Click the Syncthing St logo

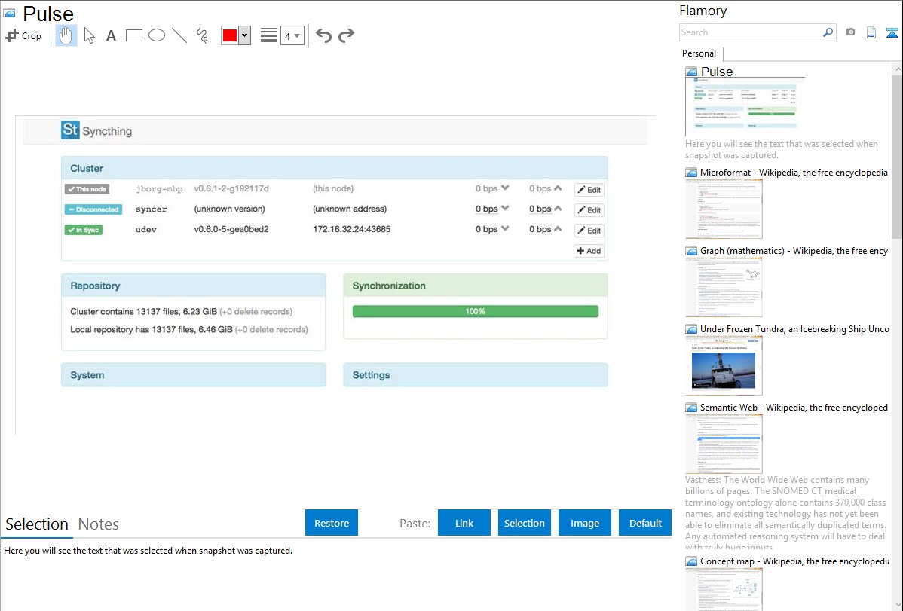70,130
